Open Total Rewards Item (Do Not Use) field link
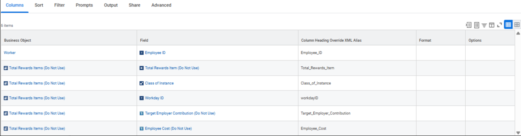Image resolution: width=521 pixels, height=136 pixels. (172, 68)
